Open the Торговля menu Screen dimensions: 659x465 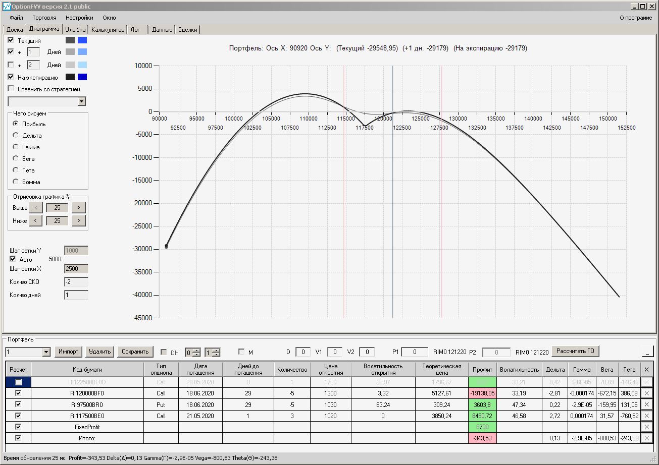pos(44,18)
